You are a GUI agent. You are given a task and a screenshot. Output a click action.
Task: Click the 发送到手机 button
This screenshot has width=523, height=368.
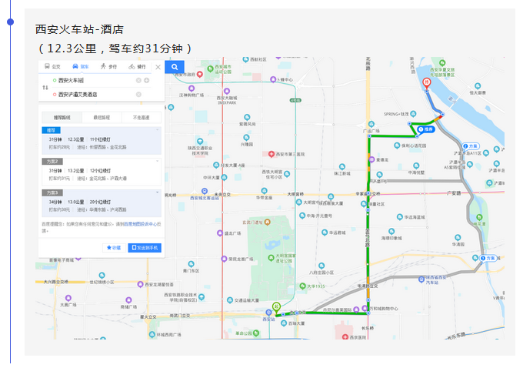click(145, 248)
